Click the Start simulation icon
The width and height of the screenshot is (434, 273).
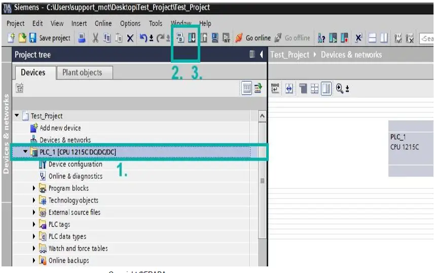(x=215, y=38)
